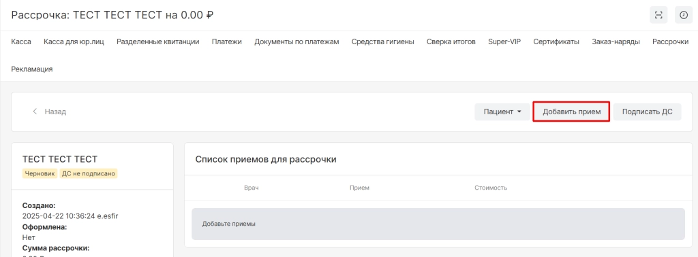Click the Черновик status badge
Viewport: 698px width, 257px height.
pos(40,173)
